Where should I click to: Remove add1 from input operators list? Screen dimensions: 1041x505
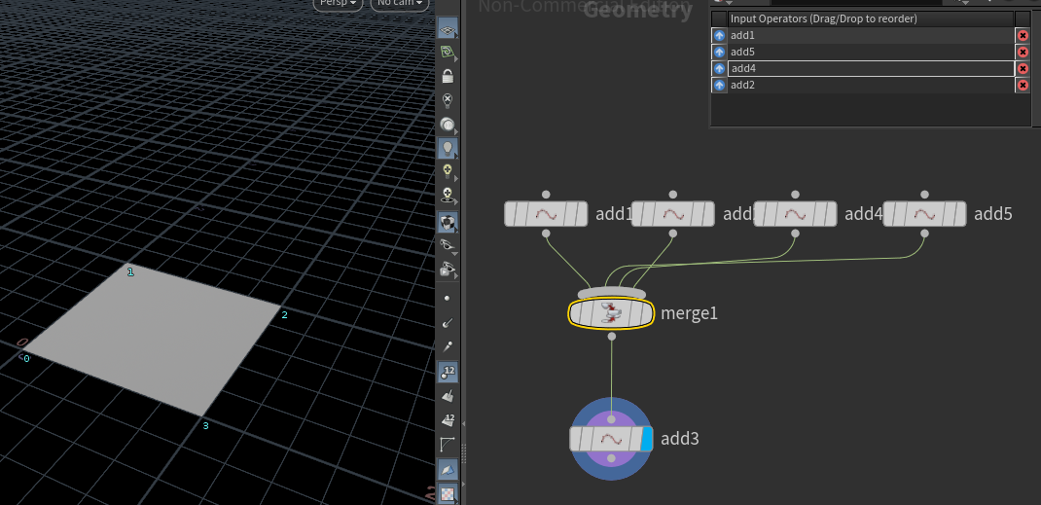(x=1023, y=35)
